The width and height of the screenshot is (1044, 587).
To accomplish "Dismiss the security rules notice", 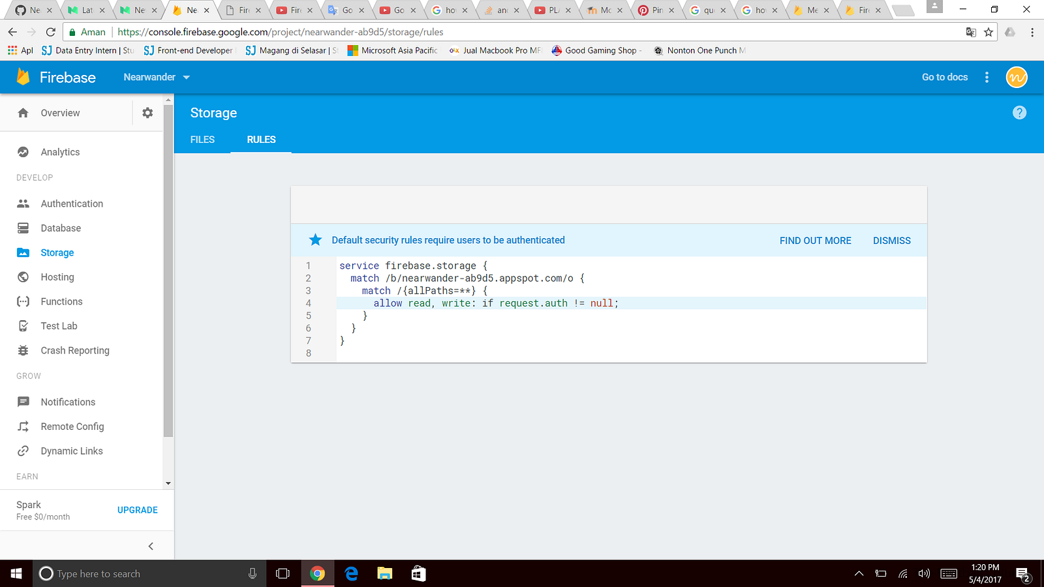I will [x=891, y=240].
